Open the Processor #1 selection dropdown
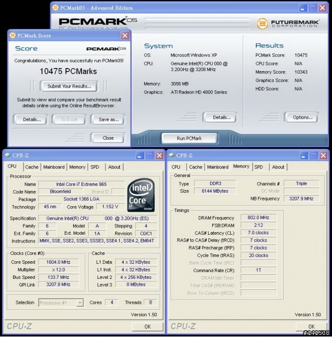Screen dimensions: 332x337 pos(80,303)
